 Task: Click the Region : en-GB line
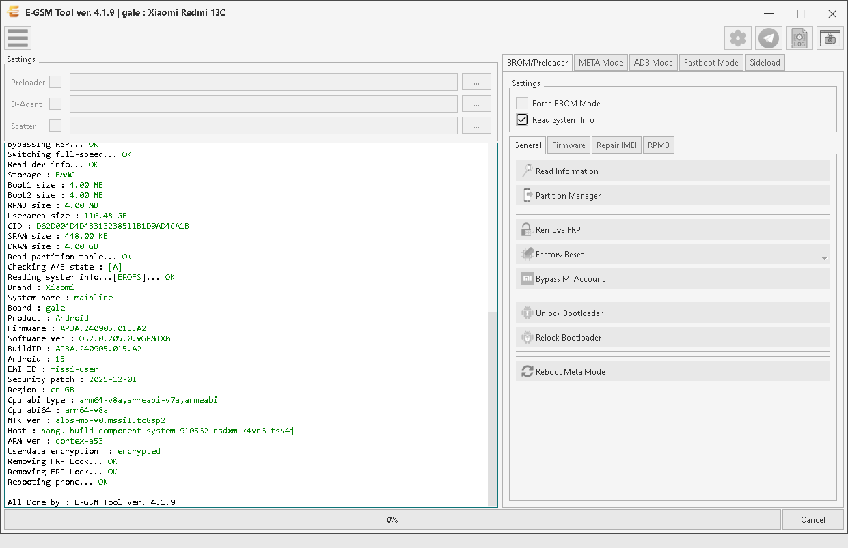pyautogui.click(x=41, y=390)
